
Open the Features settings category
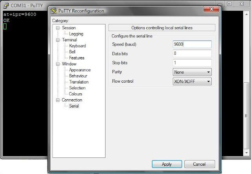(x=77, y=58)
